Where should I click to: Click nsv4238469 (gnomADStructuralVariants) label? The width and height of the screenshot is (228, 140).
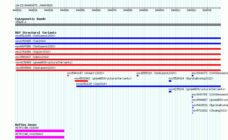(x=44, y=62)
